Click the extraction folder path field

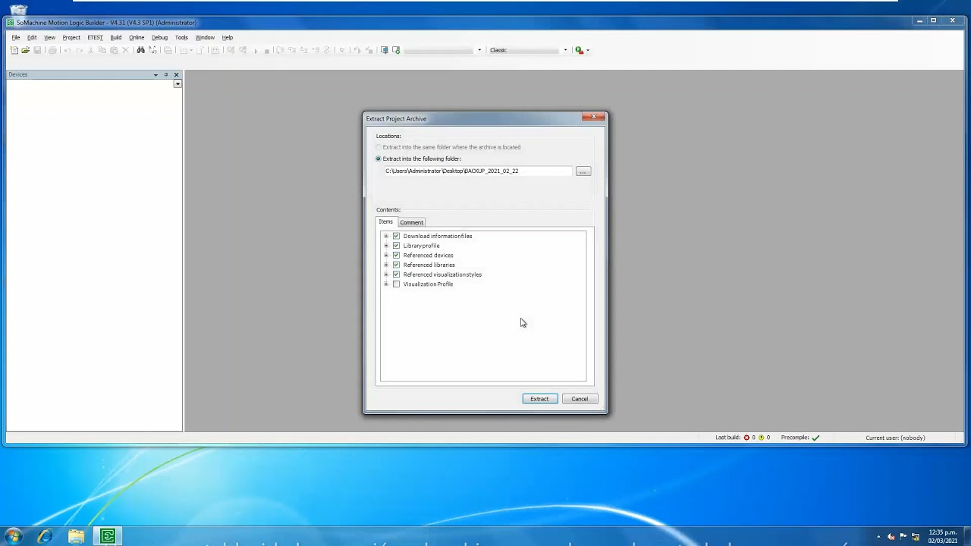478,171
